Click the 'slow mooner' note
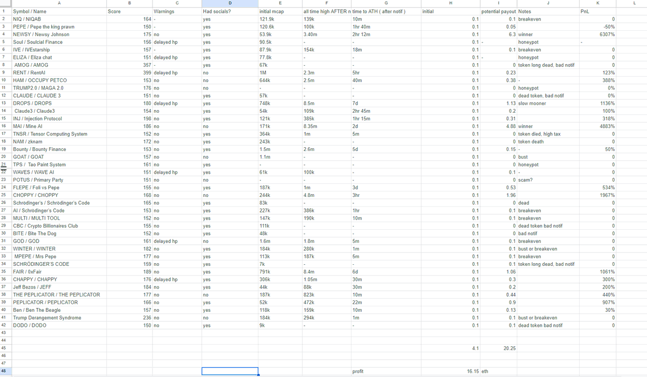The image size is (647, 377). 532,103
